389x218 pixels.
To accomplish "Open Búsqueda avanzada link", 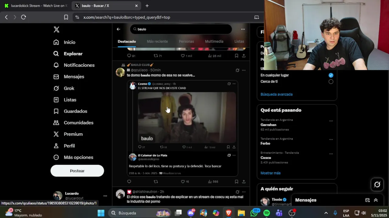I will tap(277, 94).
